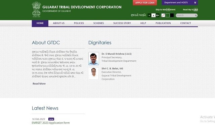Screen dimensions: 215x125
Task: Click the new badge beside 16 Feb 2023
Action: 51,119
